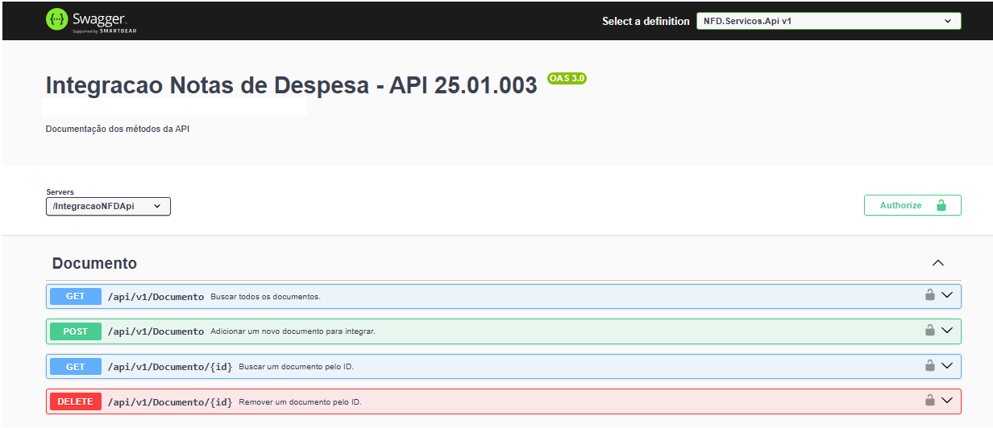
Task: Click the Documento section heading
Action: pyautogui.click(x=94, y=263)
